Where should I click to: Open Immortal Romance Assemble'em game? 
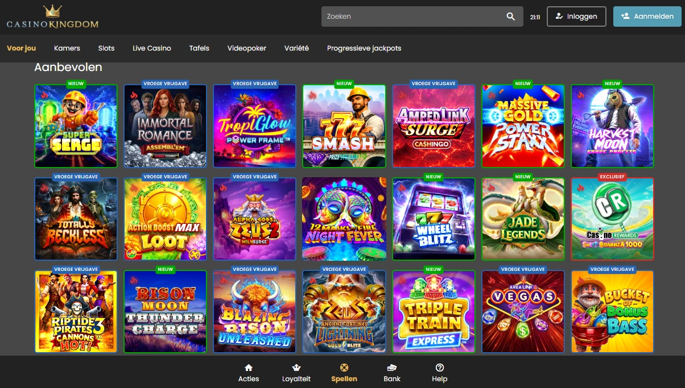[x=165, y=126]
